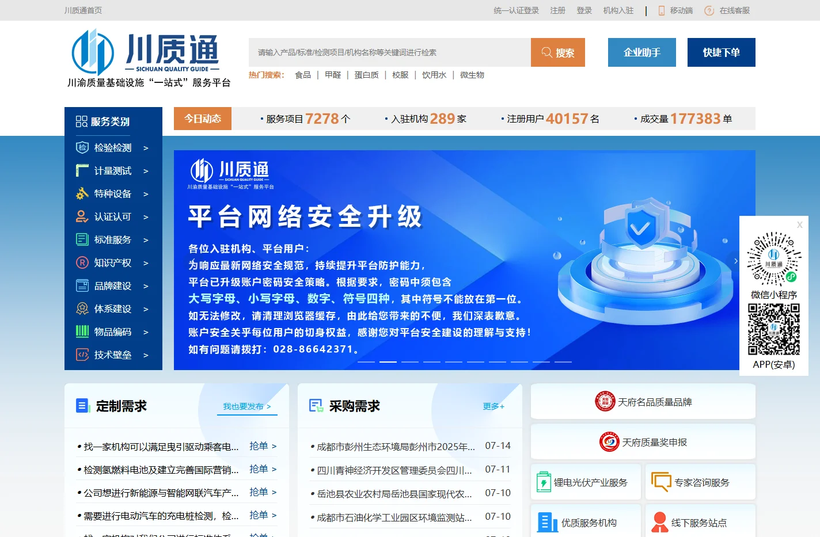The height and width of the screenshot is (537, 820).
Task: Click hot search keyword 蛋白质
Action: pyautogui.click(x=366, y=75)
